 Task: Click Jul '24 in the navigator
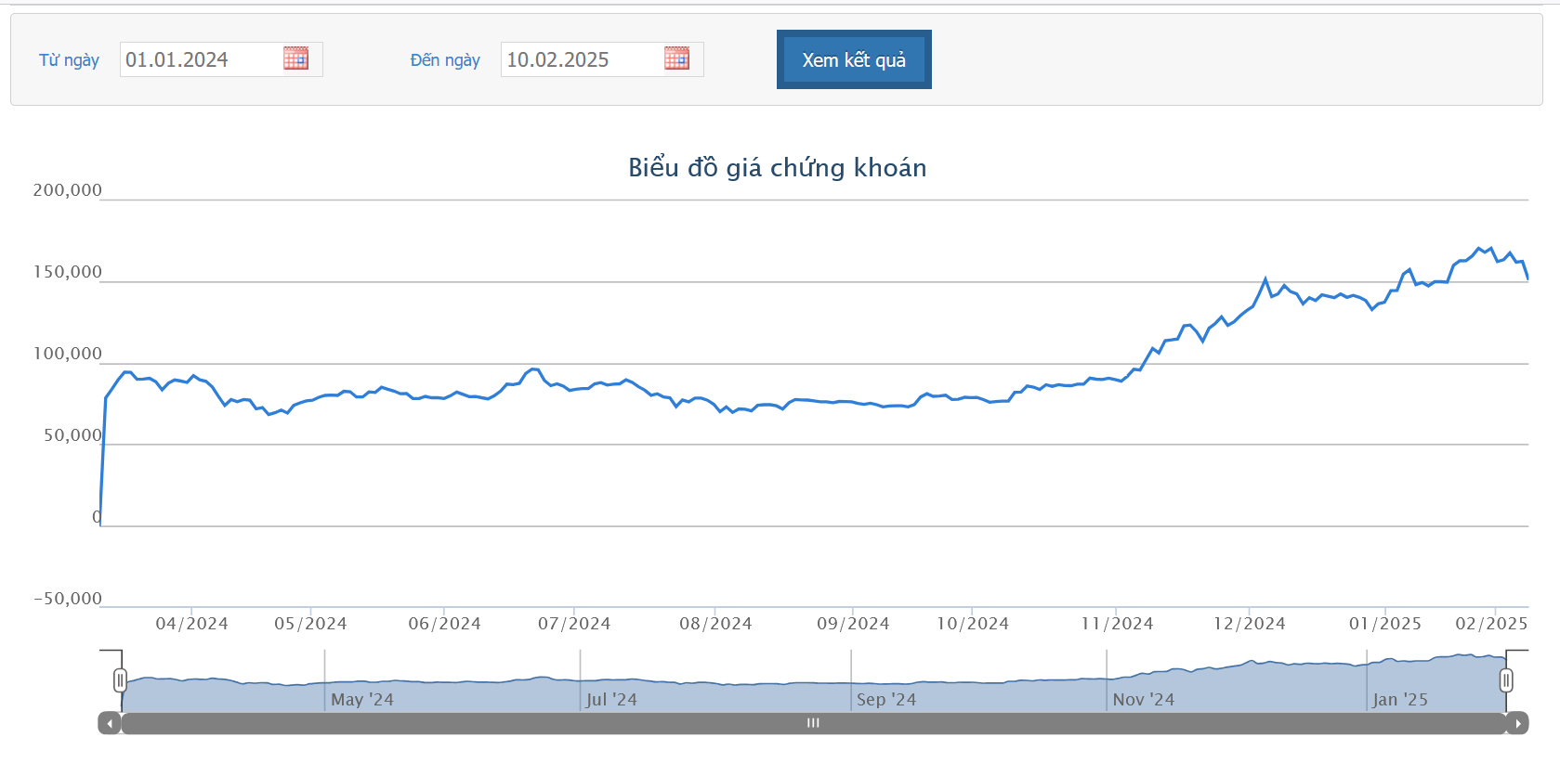(x=611, y=700)
